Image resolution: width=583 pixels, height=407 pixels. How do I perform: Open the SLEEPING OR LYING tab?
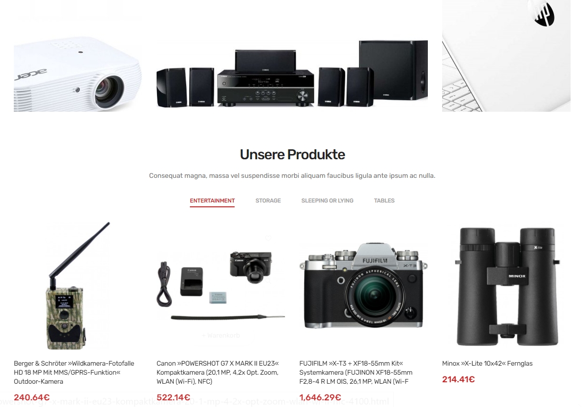pyautogui.click(x=327, y=201)
